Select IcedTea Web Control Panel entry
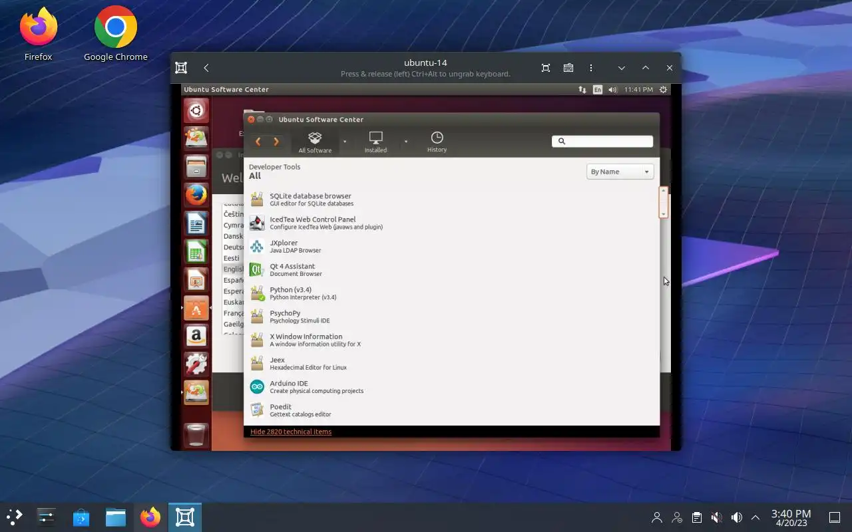The image size is (852, 532). [x=451, y=223]
